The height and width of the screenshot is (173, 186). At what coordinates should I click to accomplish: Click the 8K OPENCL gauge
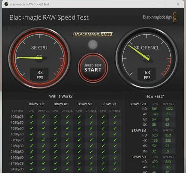147,58
